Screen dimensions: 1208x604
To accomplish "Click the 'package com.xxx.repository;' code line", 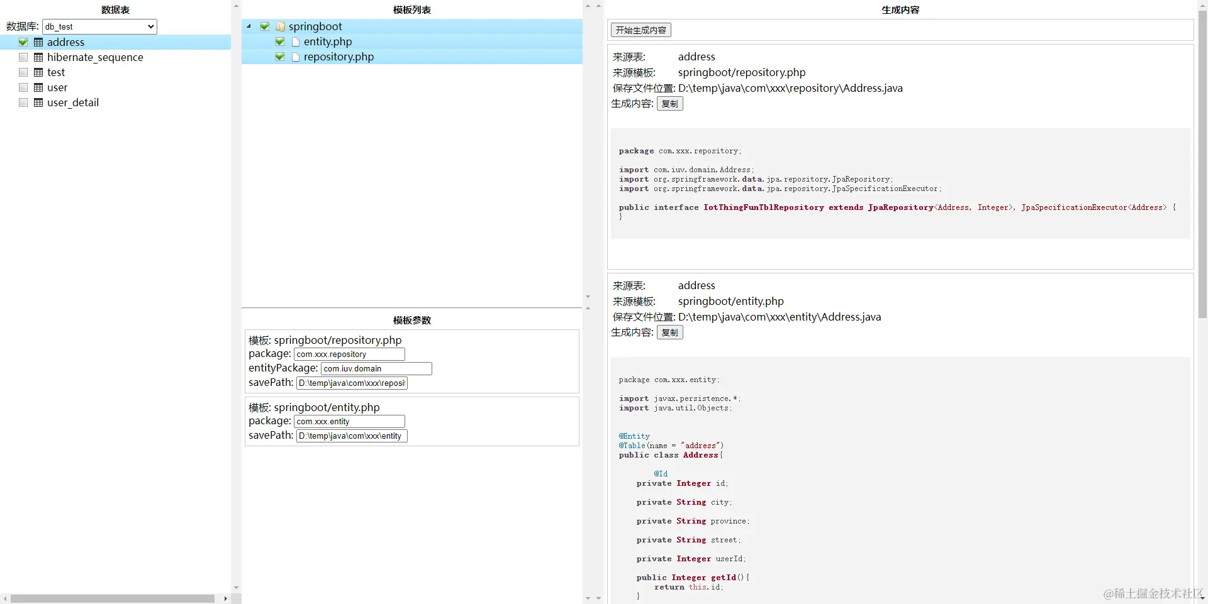I will pyautogui.click(x=680, y=151).
